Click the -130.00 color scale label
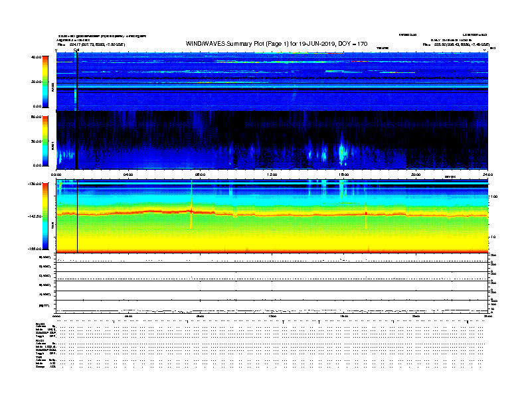 pos(35,184)
